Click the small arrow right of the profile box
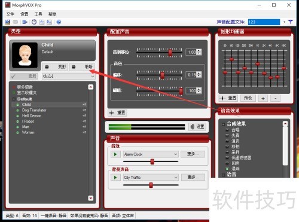Viewport: 299px width, 222px height. 284,22
